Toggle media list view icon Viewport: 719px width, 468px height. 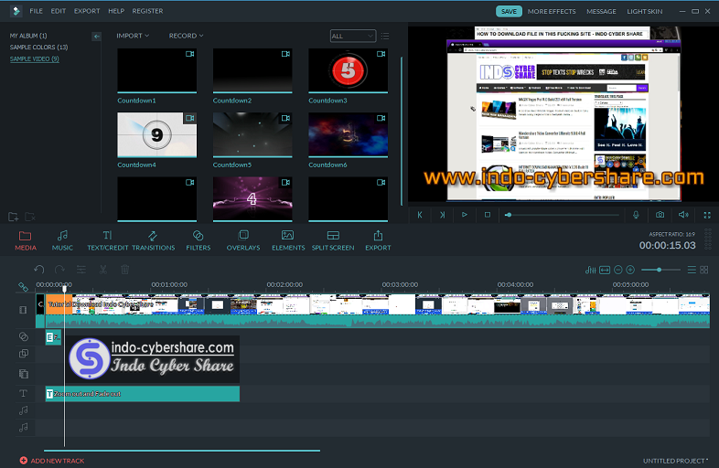tap(385, 36)
